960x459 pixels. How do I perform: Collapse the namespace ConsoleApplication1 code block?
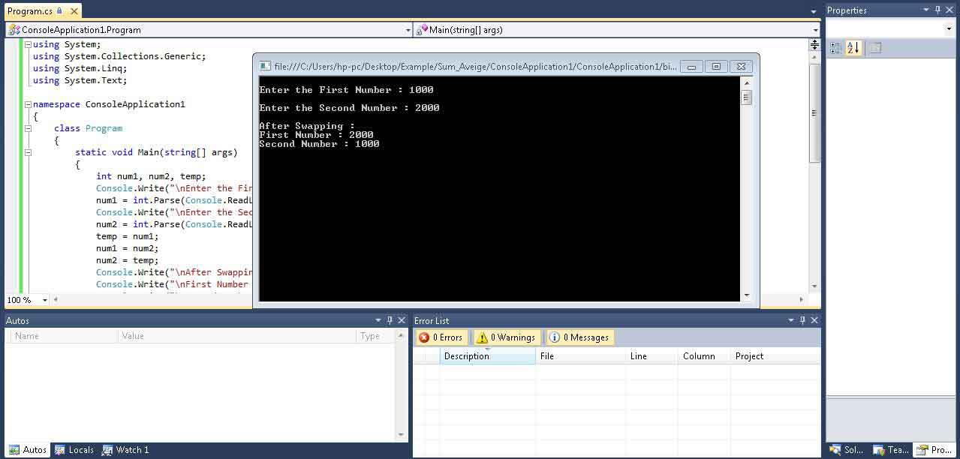[x=28, y=104]
